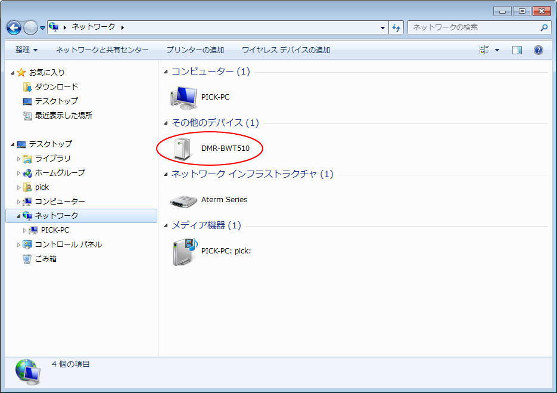557x393 pixels.
Task: Click the その他のデバイス (1) group header
Action: [215, 123]
